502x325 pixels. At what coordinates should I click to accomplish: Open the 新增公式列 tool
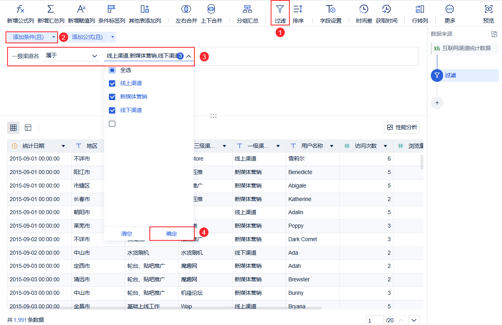coord(20,14)
